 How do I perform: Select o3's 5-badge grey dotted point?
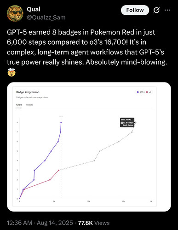99,151
